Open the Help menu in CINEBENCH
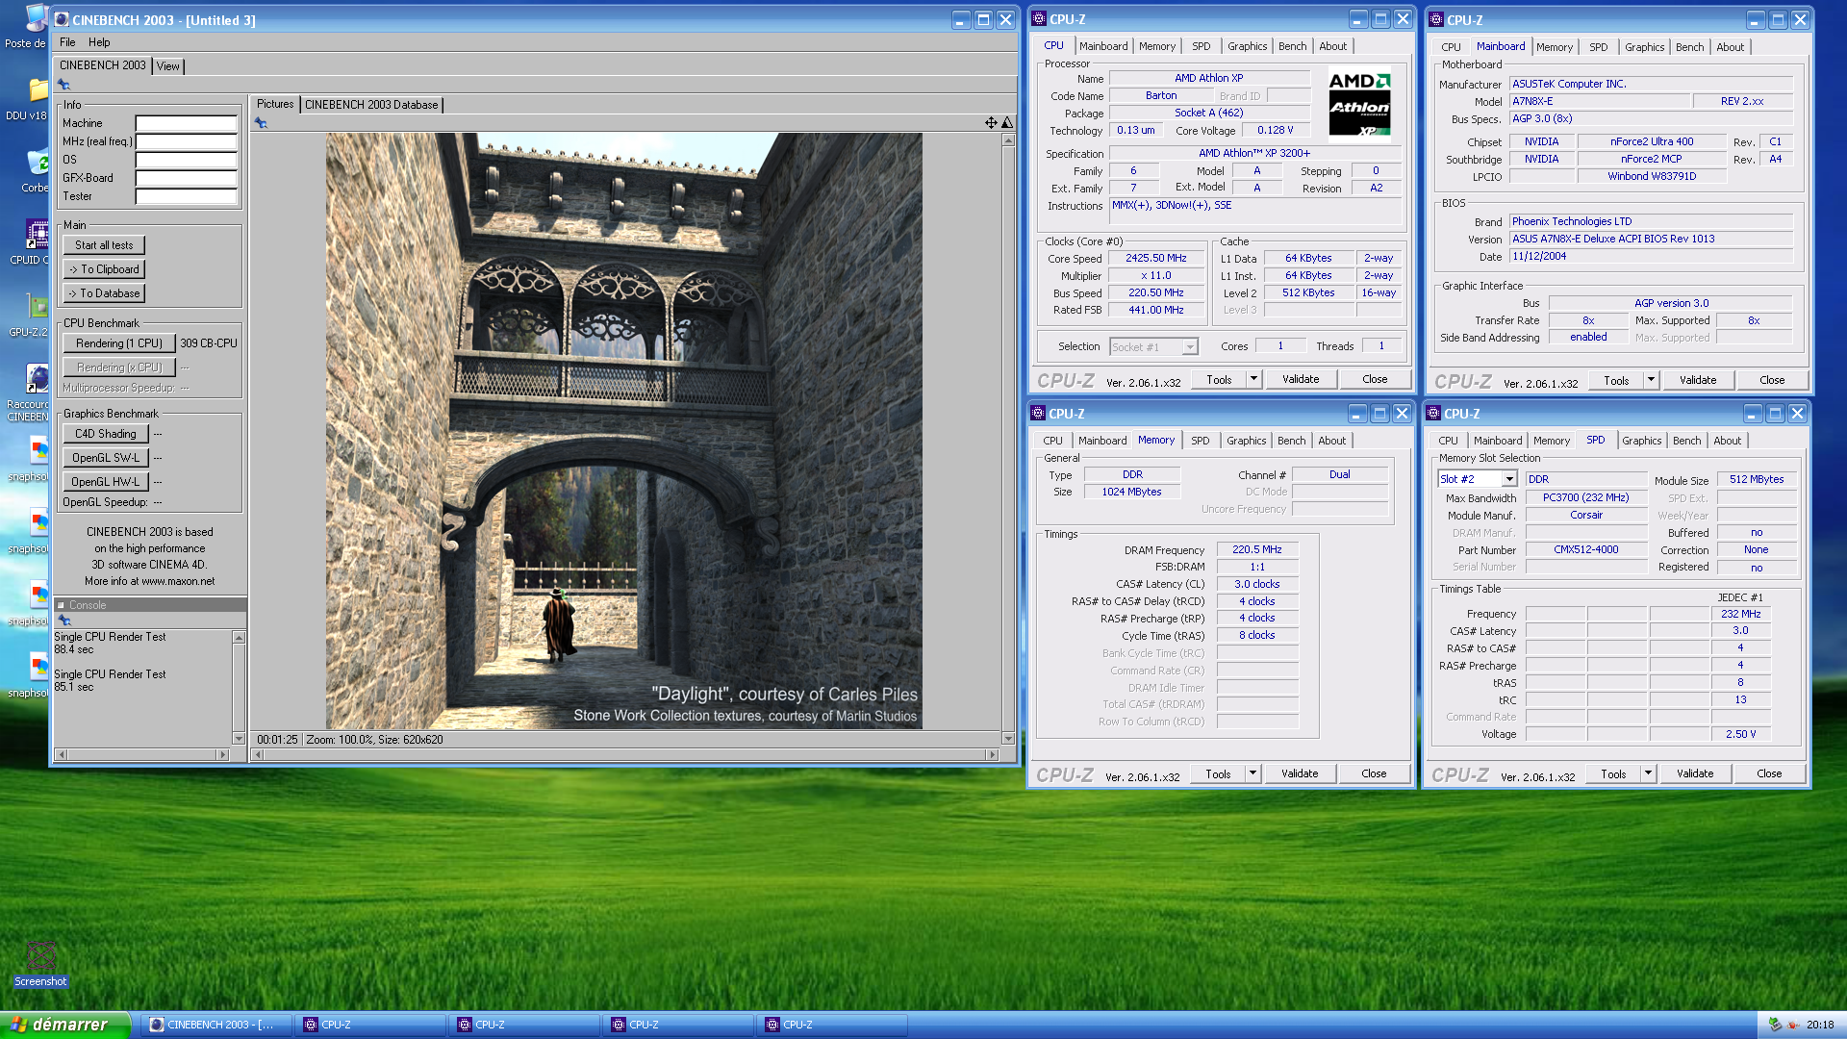 [x=99, y=42]
